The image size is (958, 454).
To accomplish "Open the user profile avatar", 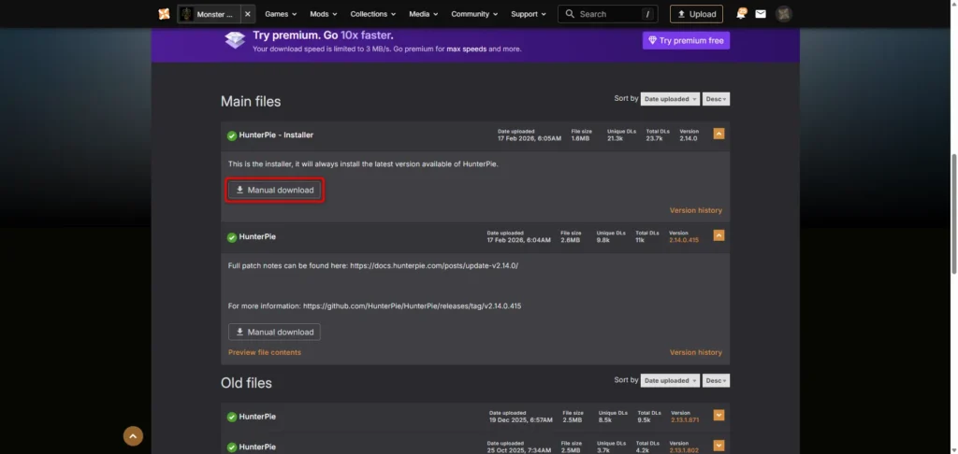I will tap(784, 14).
